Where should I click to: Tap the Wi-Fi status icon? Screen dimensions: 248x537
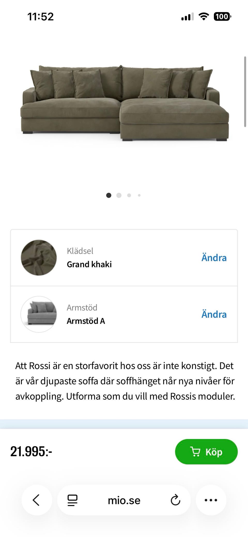[x=204, y=17]
